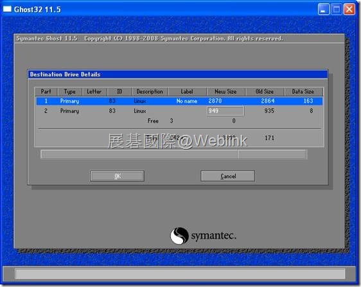Click the progress bar under the table
The image size is (361, 287).
point(174,154)
